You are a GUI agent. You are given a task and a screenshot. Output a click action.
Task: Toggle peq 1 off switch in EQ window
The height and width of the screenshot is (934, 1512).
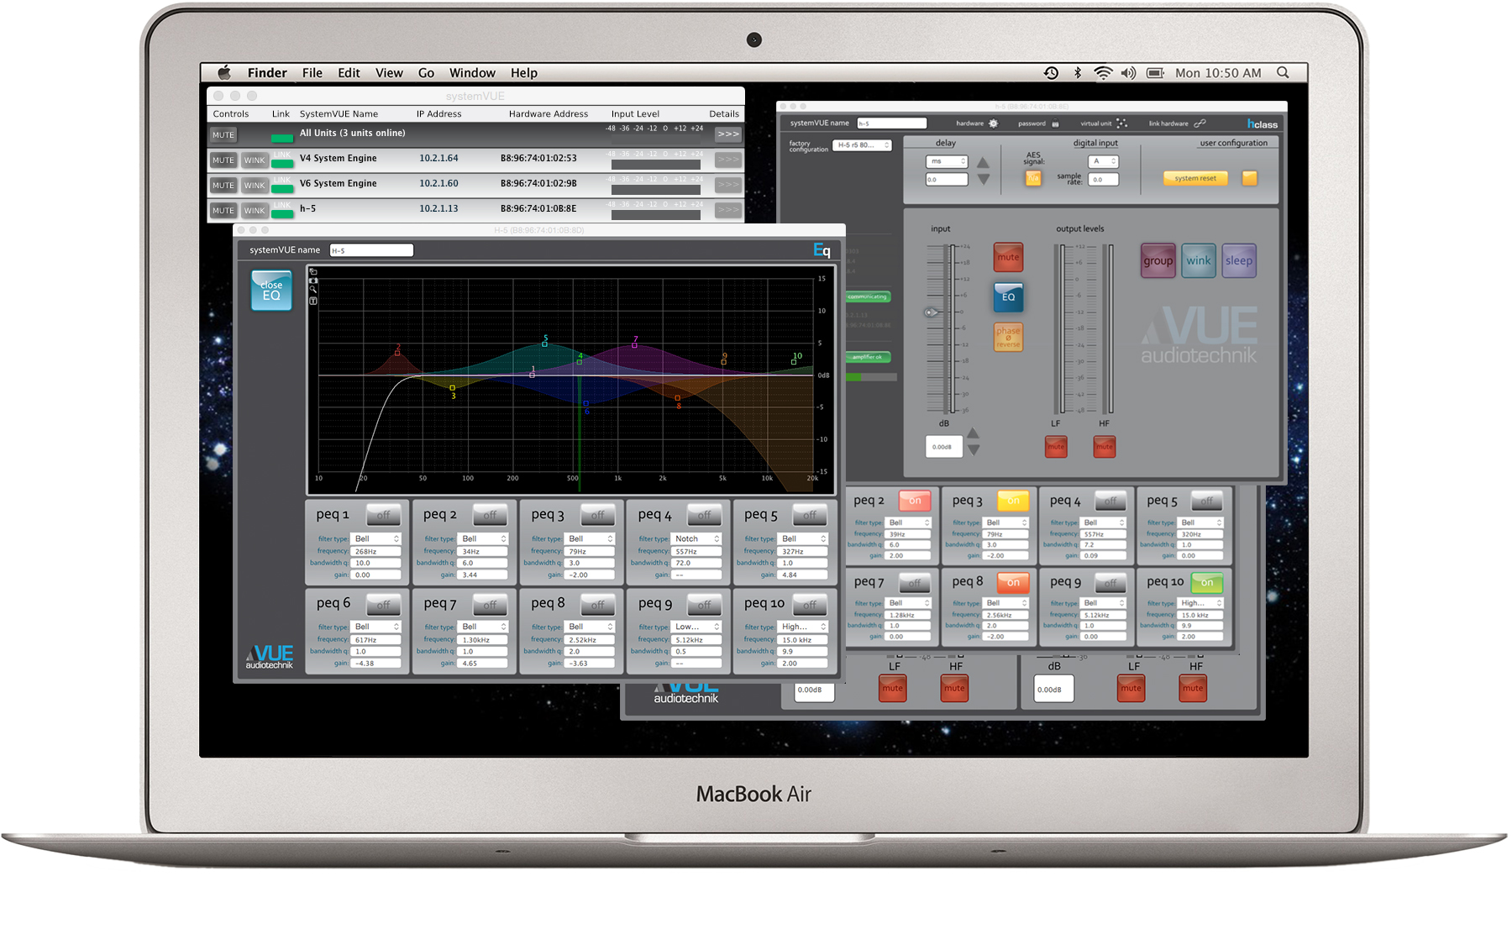[383, 515]
